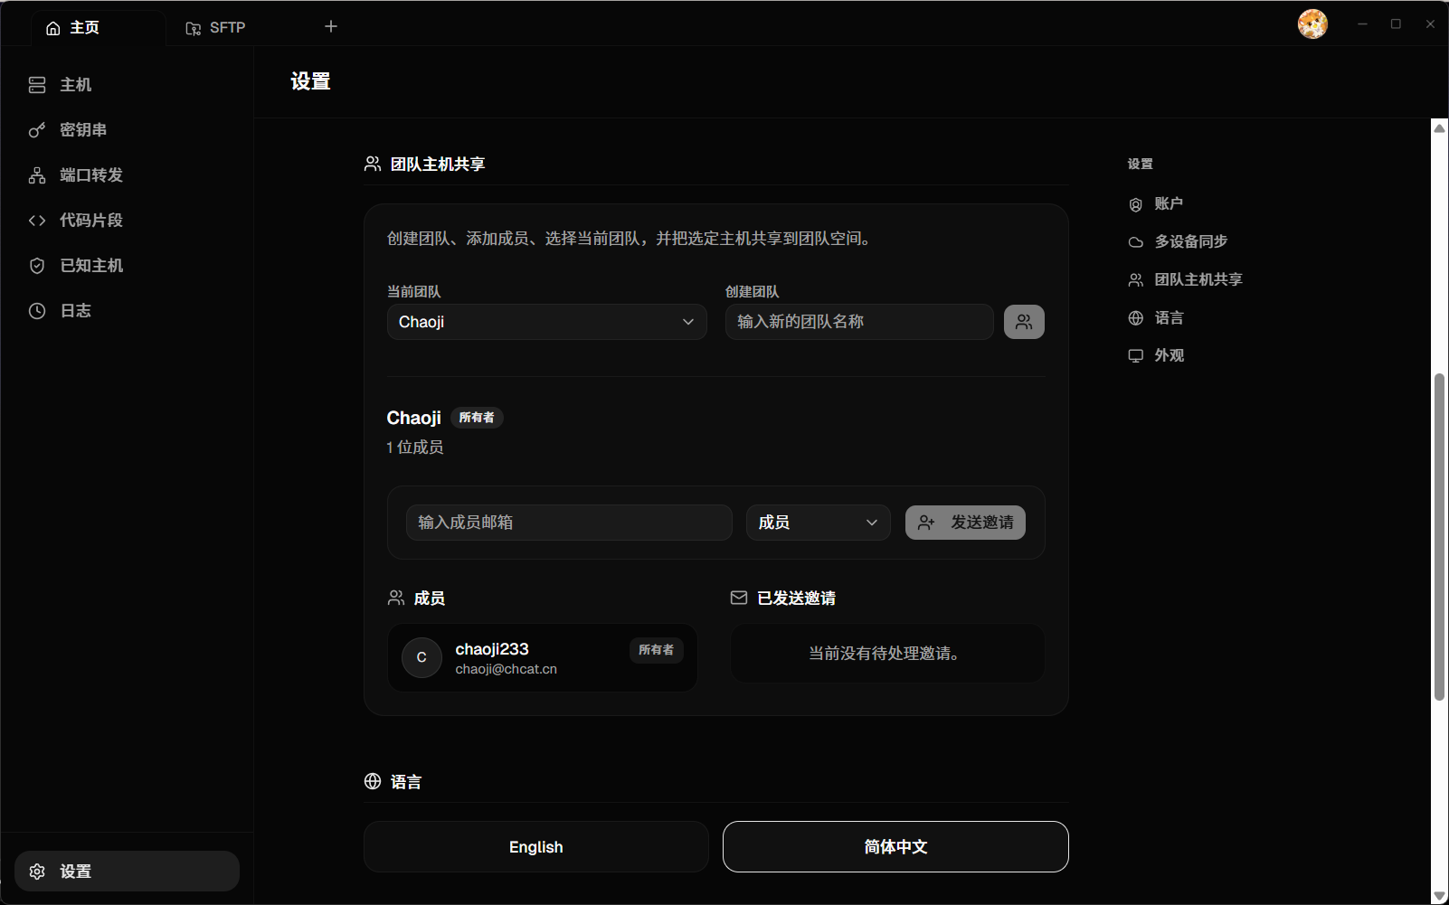
Task: Open the 密钥串 keychain section
Action: (127, 130)
